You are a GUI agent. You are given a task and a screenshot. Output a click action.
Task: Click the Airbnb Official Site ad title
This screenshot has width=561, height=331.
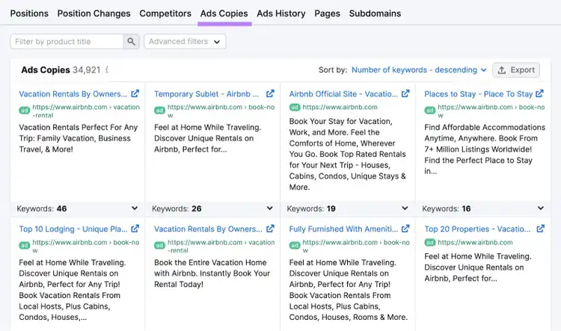pos(343,94)
